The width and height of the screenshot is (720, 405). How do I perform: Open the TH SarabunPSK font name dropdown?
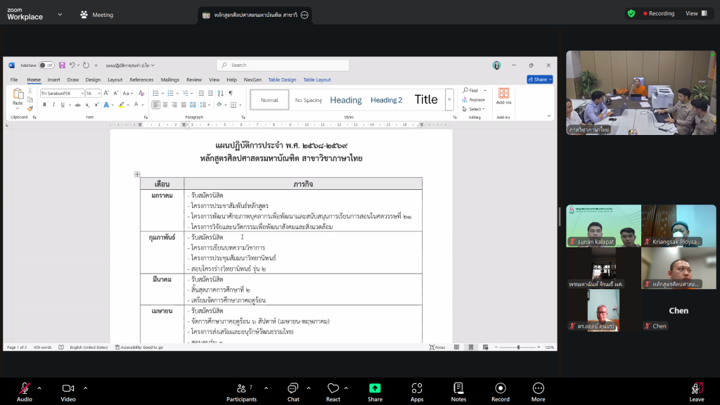pos(83,94)
